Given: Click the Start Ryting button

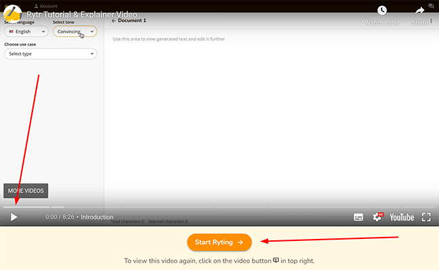Looking at the screenshot, I should [219, 242].
